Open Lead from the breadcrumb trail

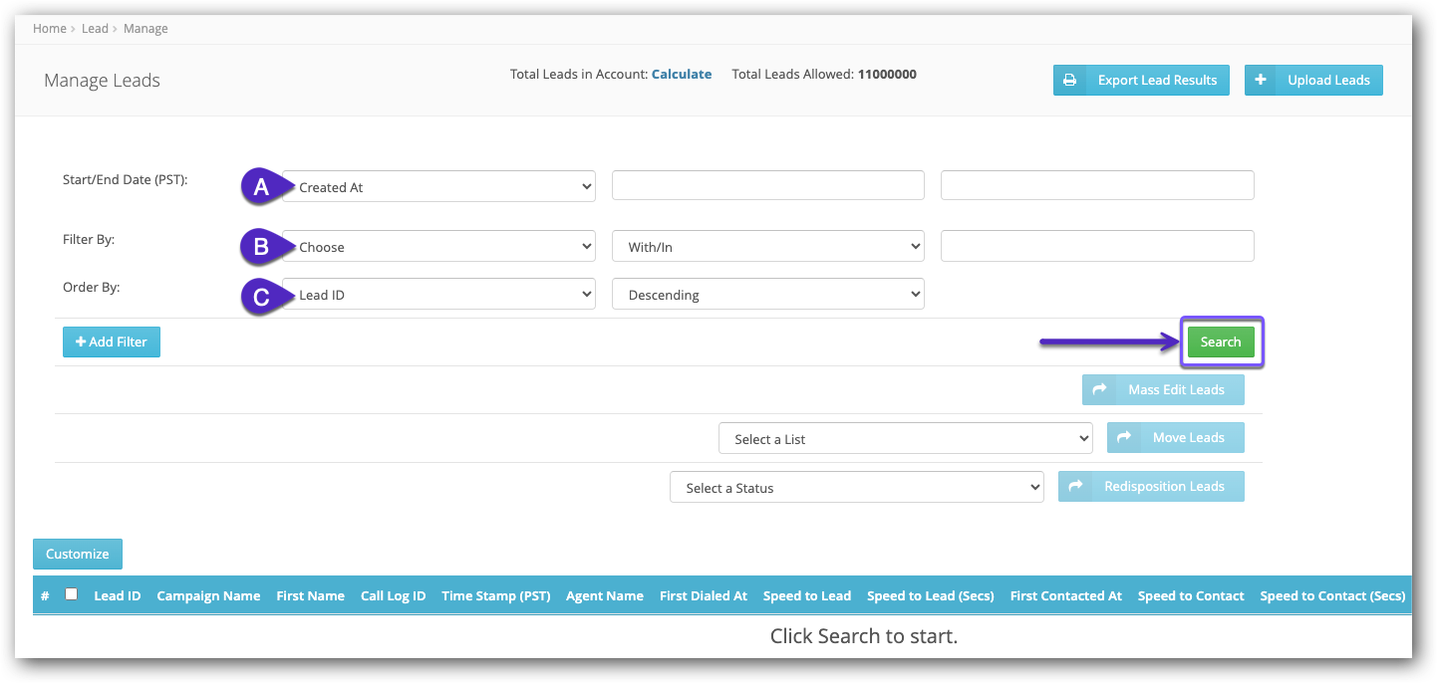coord(95,28)
